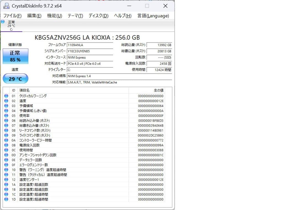Click the status dot beside 電源投入回数
The width and height of the screenshot is (298, 210).
click(x=6, y=145)
